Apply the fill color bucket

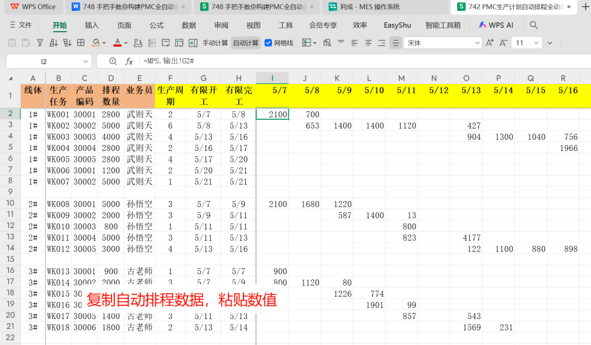96,43
